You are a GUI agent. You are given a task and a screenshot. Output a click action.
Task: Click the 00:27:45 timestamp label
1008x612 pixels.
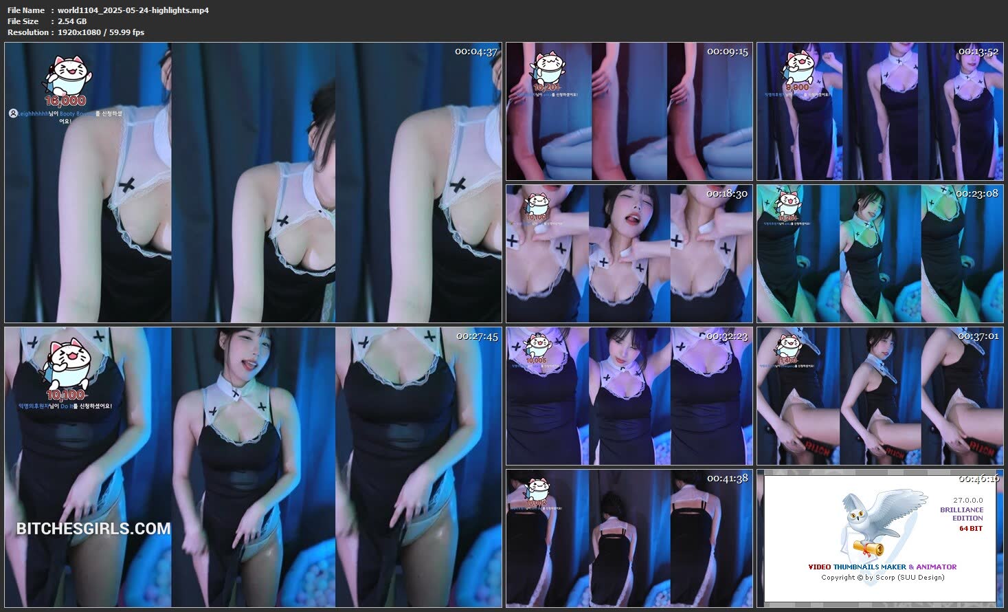477,336
